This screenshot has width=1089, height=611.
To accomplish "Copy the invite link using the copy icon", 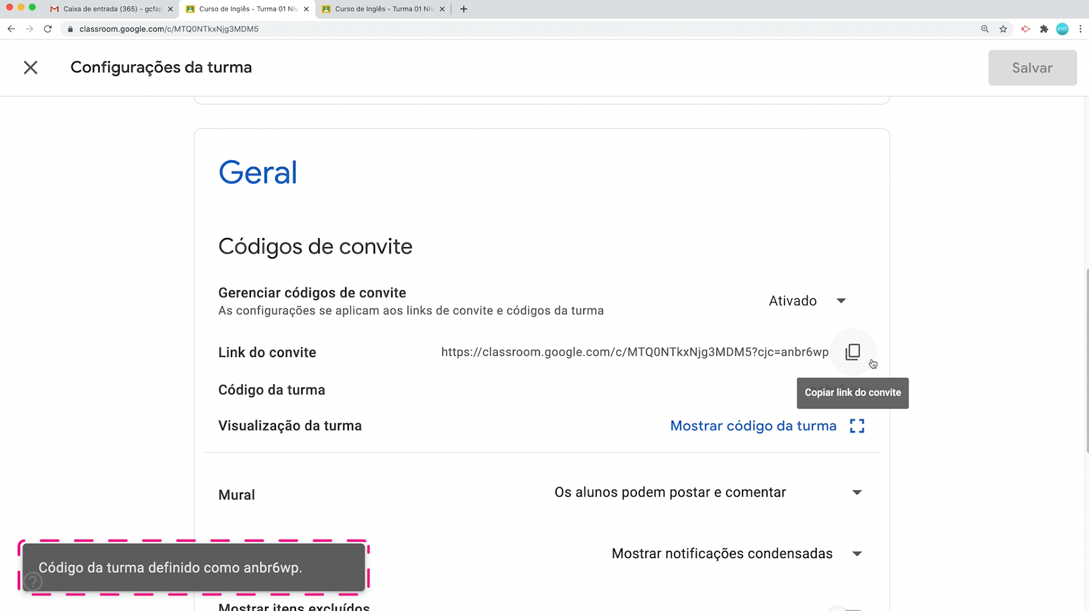I will [x=853, y=352].
